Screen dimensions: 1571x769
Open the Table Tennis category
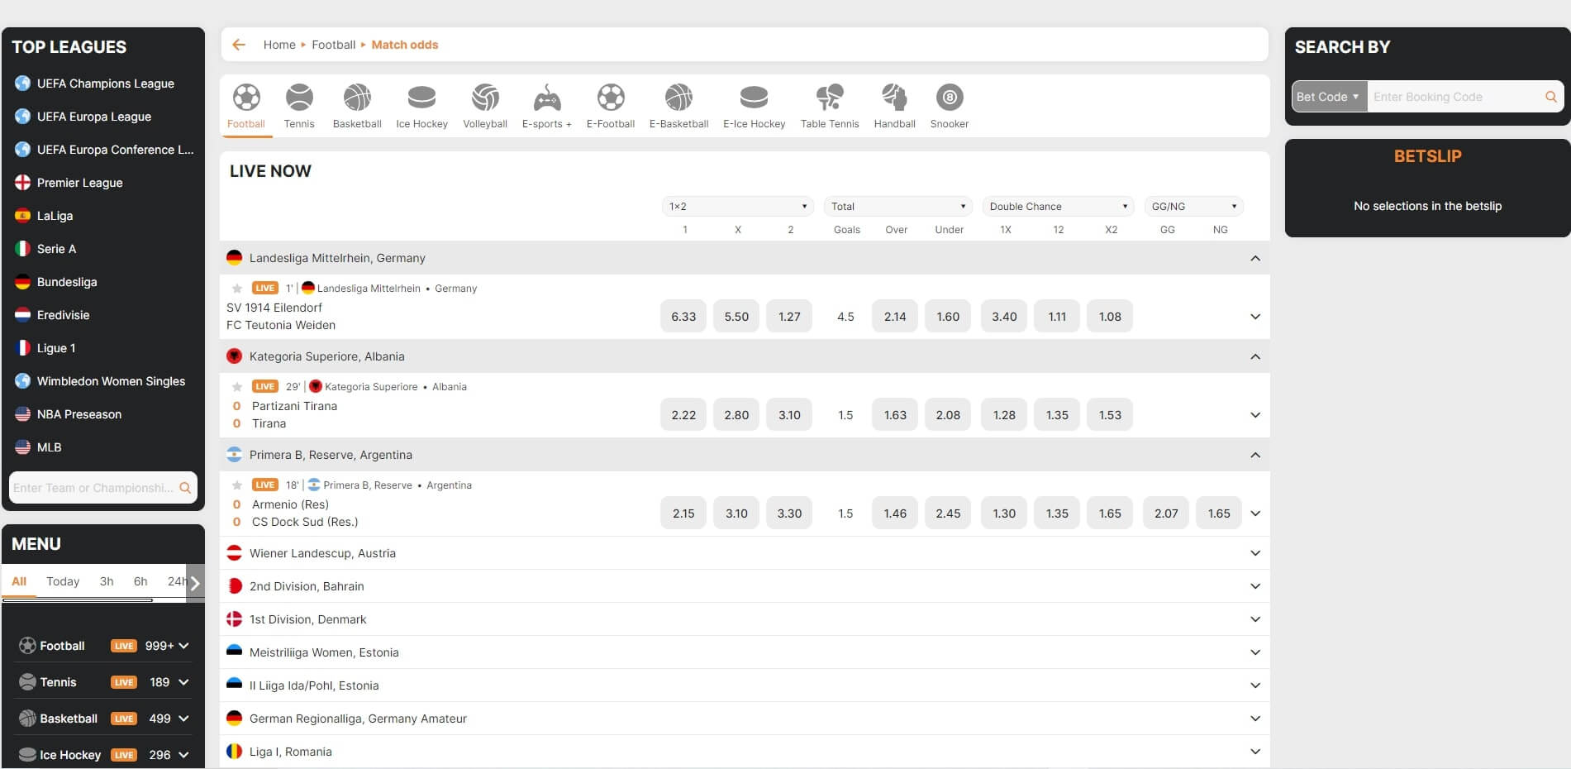[829, 105]
